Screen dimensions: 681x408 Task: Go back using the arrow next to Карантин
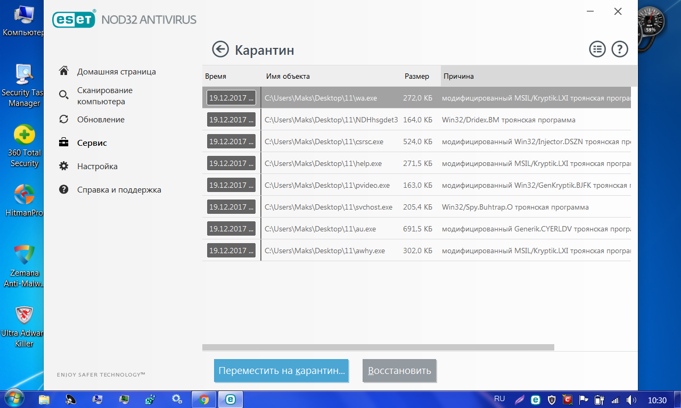coord(220,49)
